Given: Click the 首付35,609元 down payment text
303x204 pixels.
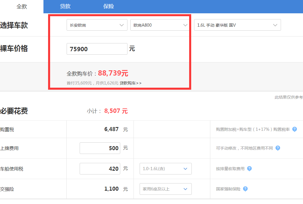Looking at the screenshot, I should [x=79, y=83].
